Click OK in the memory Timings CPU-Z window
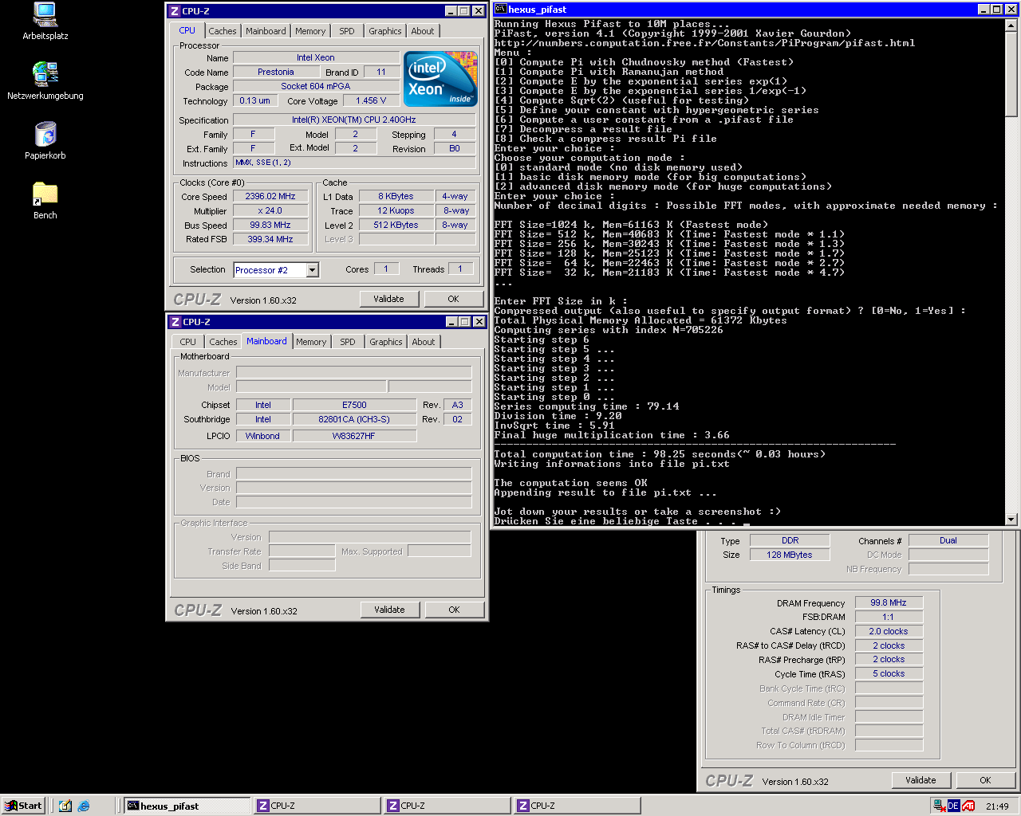The height and width of the screenshot is (816, 1021). [985, 780]
